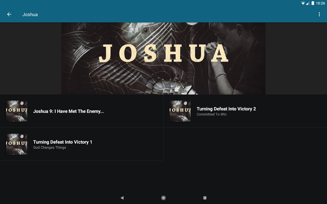Tap the Android home circle button
Image resolution: width=327 pixels, height=204 pixels.
coord(163,198)
